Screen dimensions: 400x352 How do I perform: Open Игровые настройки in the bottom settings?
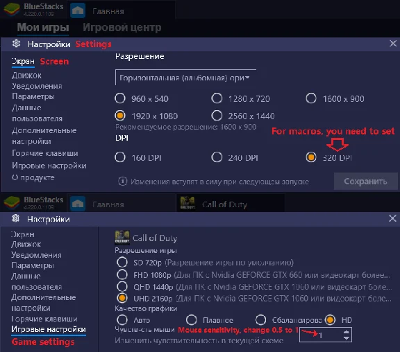point(49,329)
